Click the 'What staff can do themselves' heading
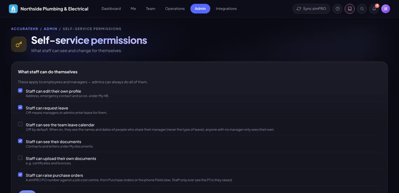This screenshot has height=193, width=399. [48, 72]
